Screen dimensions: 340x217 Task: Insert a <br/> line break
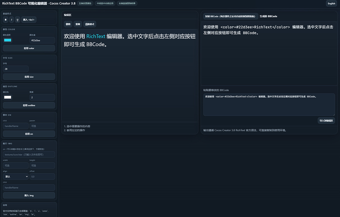tap(29, 20)
